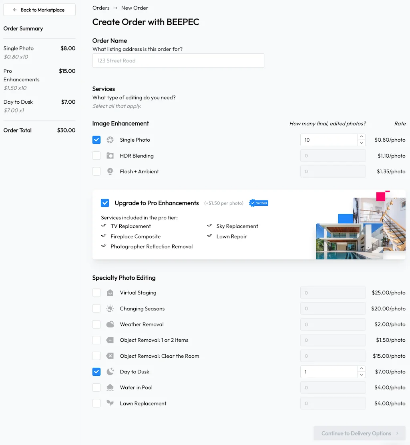
Task: Click the Flash + Ambient bulb icon
Action: point(110,171)
